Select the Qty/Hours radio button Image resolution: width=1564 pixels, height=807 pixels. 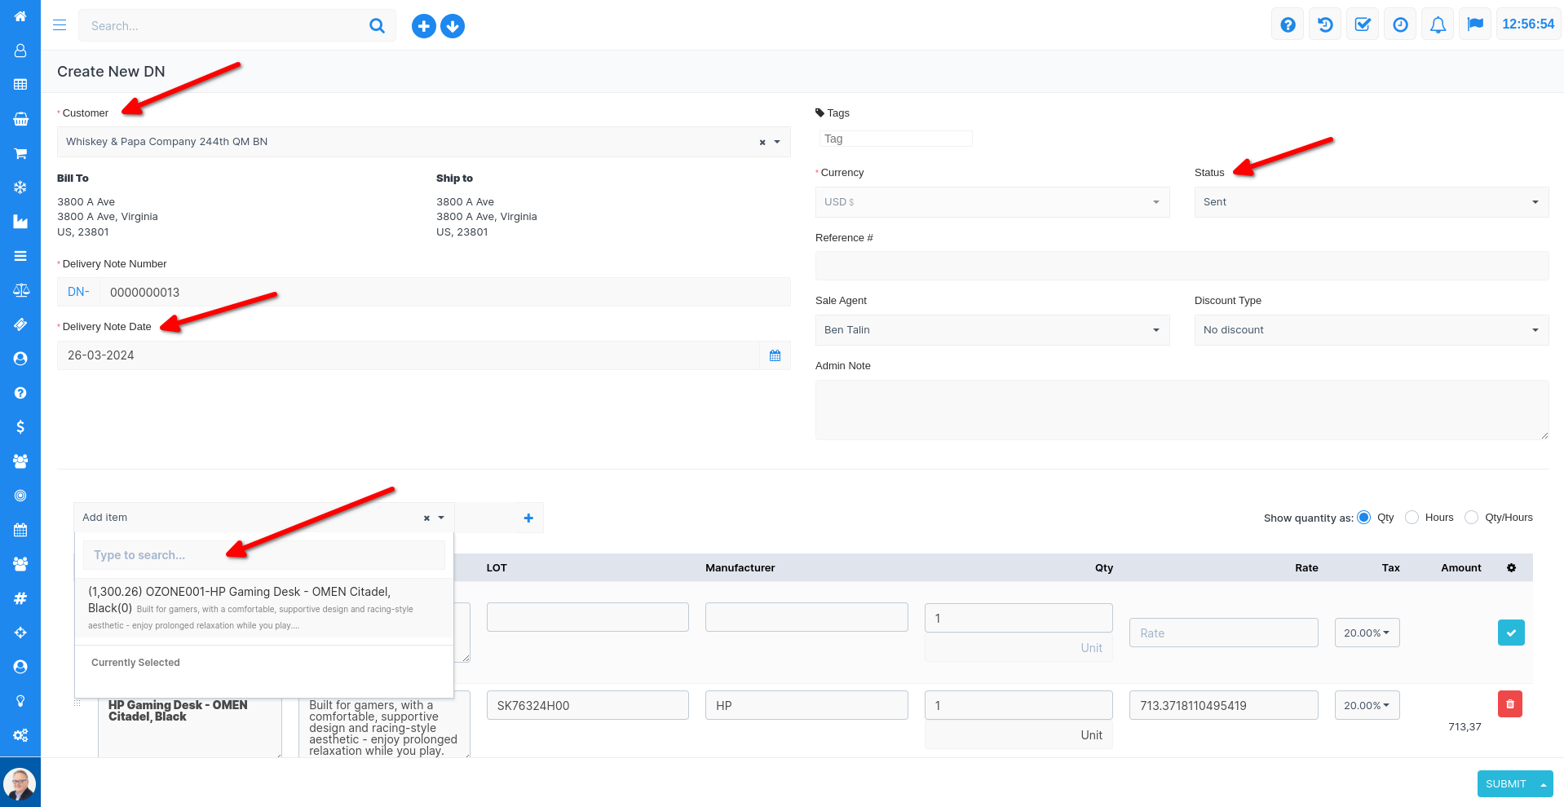click(x=1471, y=518)
